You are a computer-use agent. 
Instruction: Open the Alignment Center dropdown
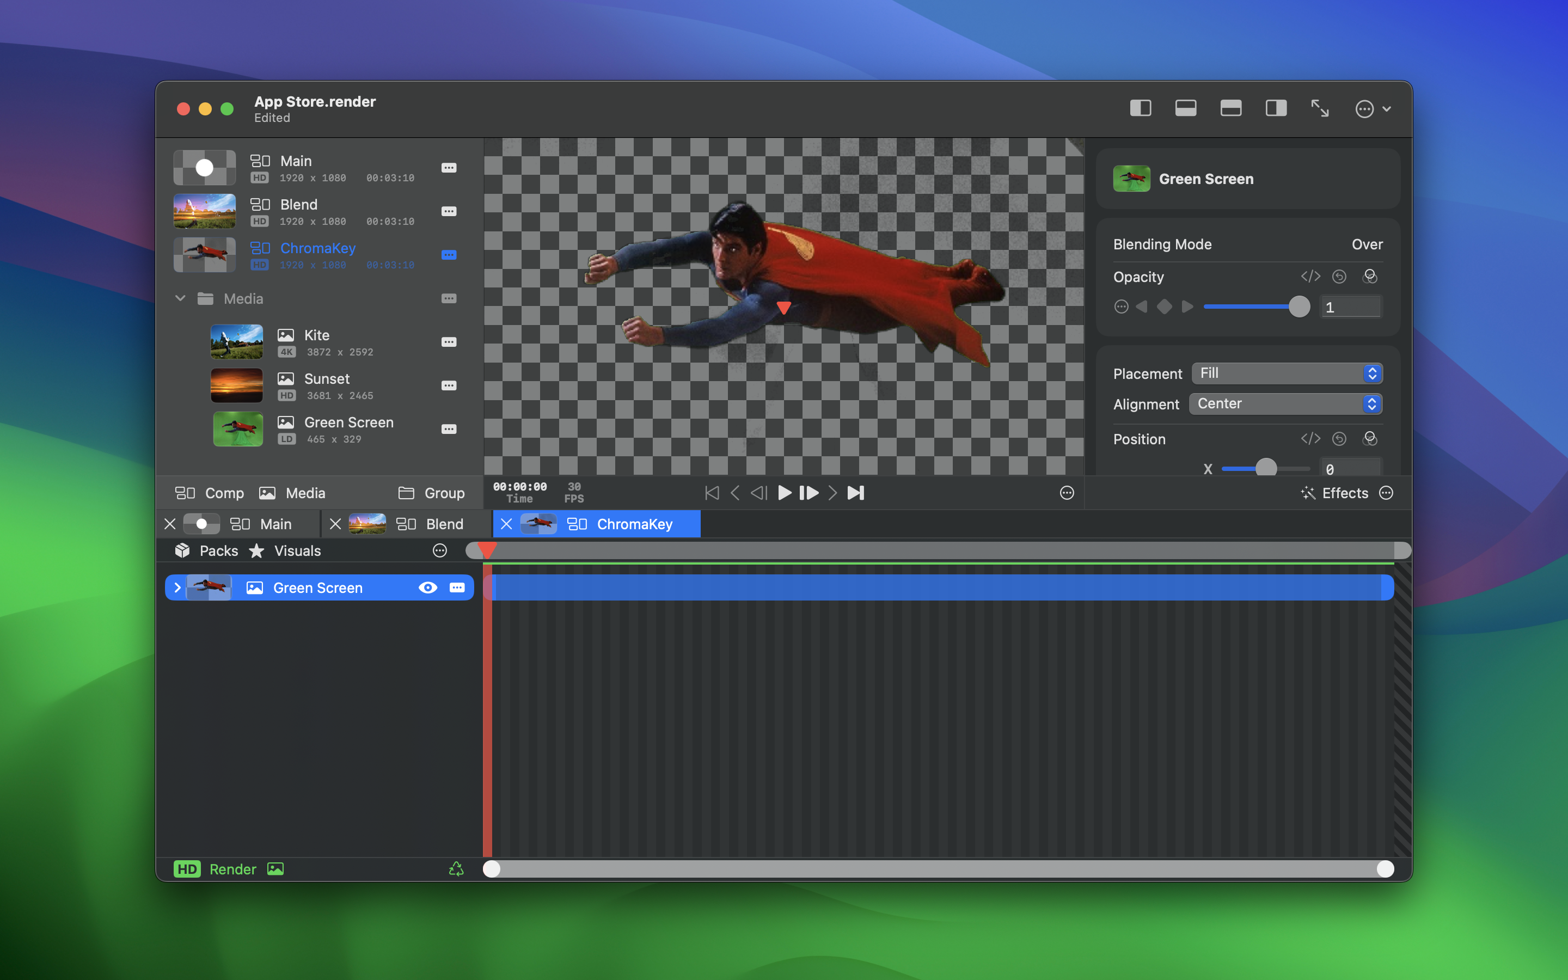coord(1285,404)
